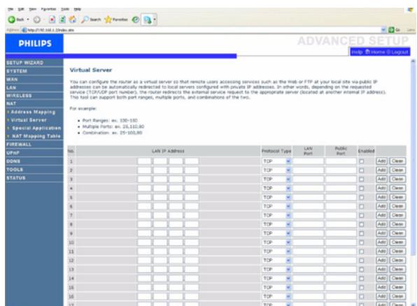Screen dimensions: 417x306
Task: Click the Mail toolbar icon
Action: (x=147, y=20)
